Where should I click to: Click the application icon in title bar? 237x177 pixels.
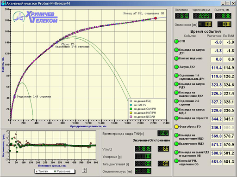point(3,3)
